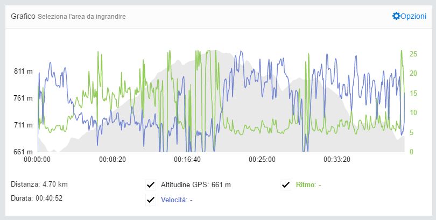
Task: Toggle the Ritmo checkbox
Action: tap(286, 184)
